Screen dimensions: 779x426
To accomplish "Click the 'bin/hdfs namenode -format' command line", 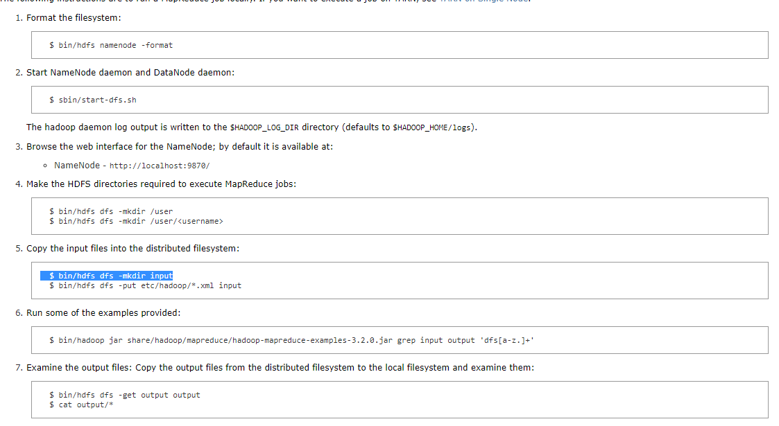I will point(111,45).
